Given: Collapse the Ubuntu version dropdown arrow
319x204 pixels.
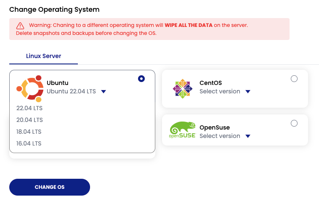Looking at the screenshot, I should [104, 92].
